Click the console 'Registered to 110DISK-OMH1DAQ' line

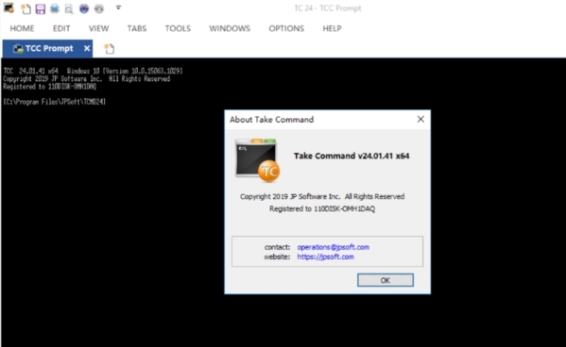coord(49,87)
